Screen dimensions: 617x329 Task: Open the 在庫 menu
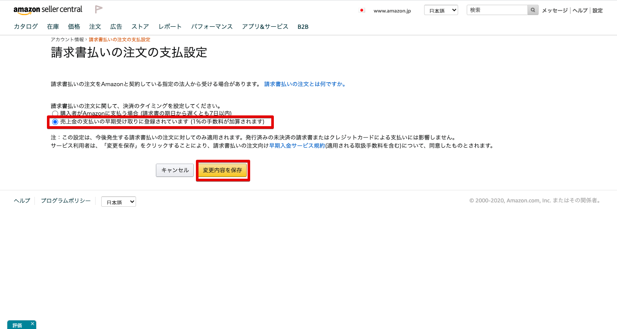pos(53,27)
